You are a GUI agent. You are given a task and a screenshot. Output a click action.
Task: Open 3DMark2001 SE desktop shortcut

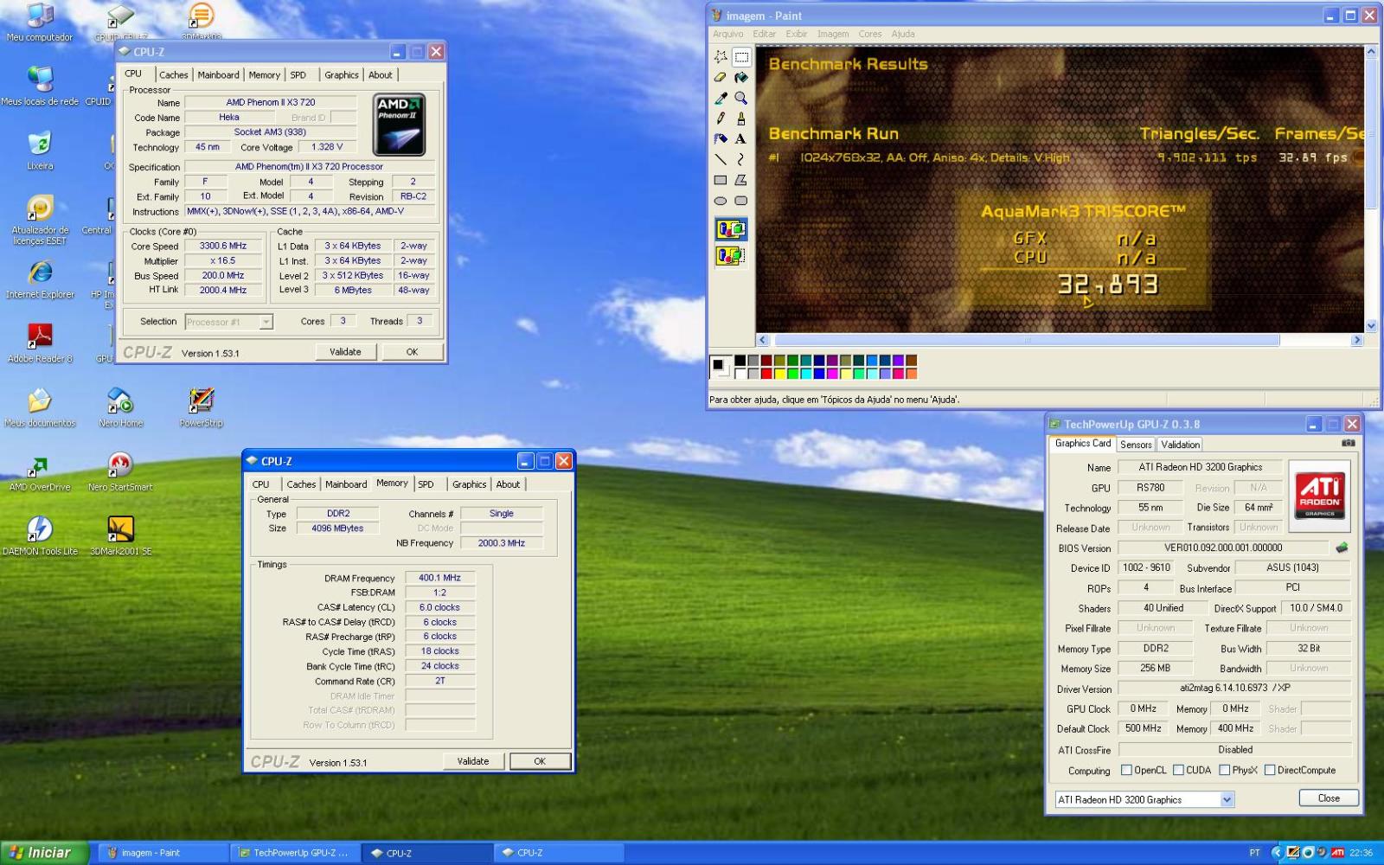(121, 535)
